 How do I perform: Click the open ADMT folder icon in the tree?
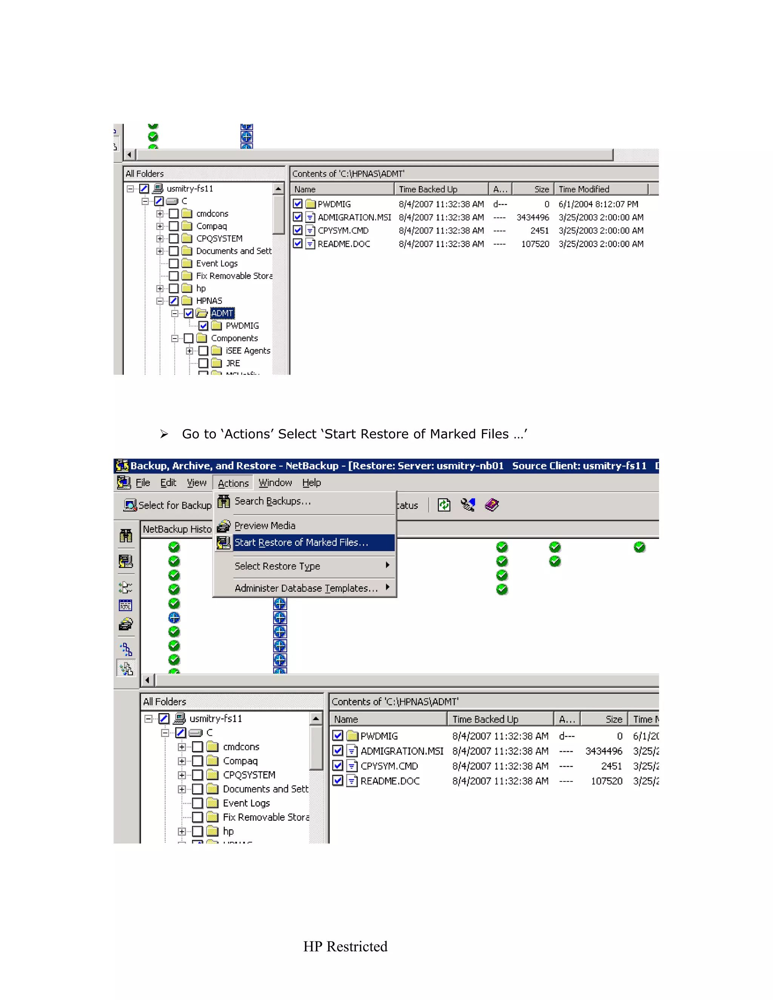click(202, 313)
